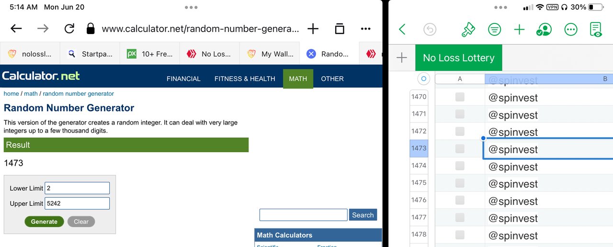
Task: Click into the Upper Limit field
Action: [x=77, y=203]
